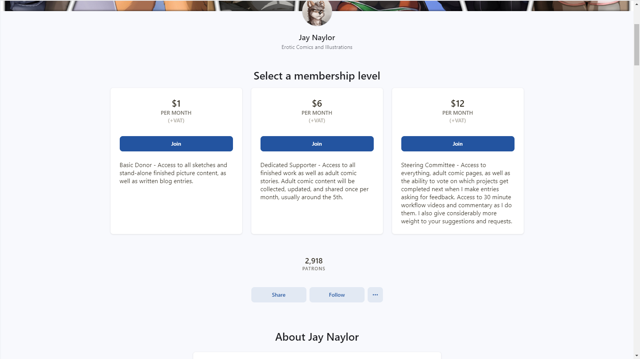
Task: Click the About Jay Naylor heading
Action: click(x=317, y=337)
